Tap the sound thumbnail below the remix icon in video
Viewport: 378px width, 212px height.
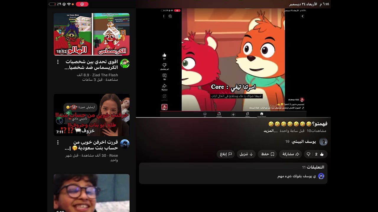coord(164,107)
